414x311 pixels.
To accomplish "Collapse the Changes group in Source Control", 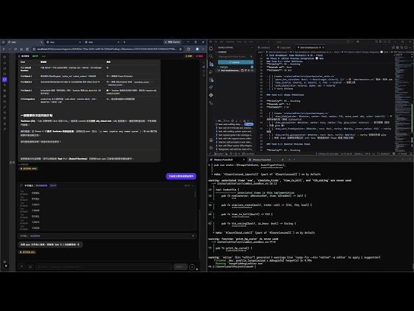I will pyautogui.click(x=219, y=67).
